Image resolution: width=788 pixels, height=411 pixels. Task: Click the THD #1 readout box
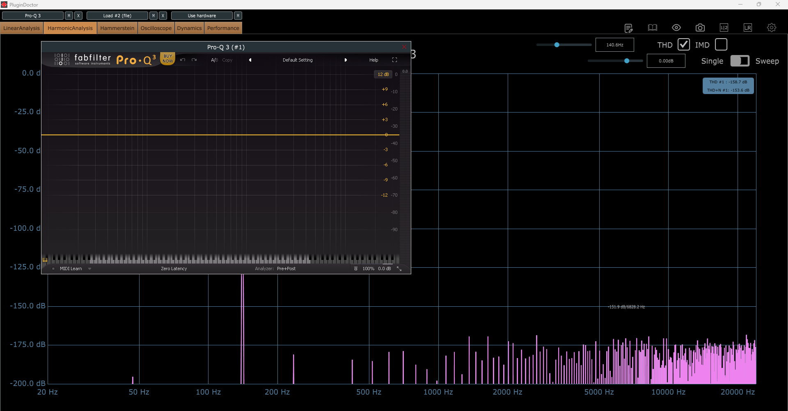click(728, 86)
